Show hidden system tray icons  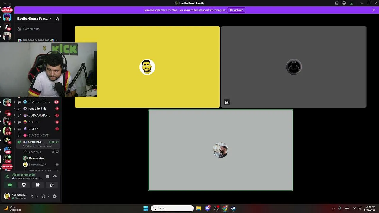pyautogui.click(x=333, y=208)
